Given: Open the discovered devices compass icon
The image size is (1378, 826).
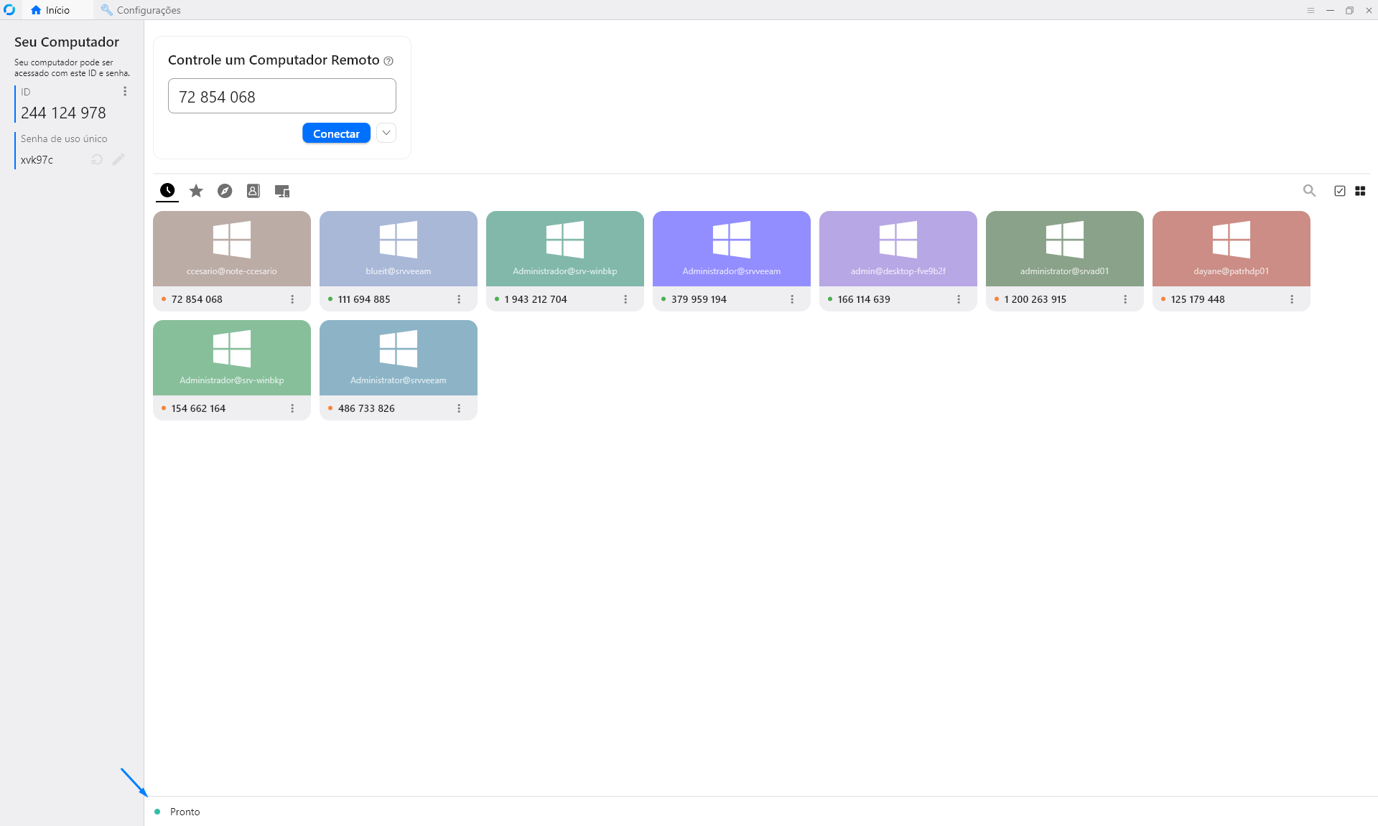Looking at the screenshot, I should (x=225, y=191).
